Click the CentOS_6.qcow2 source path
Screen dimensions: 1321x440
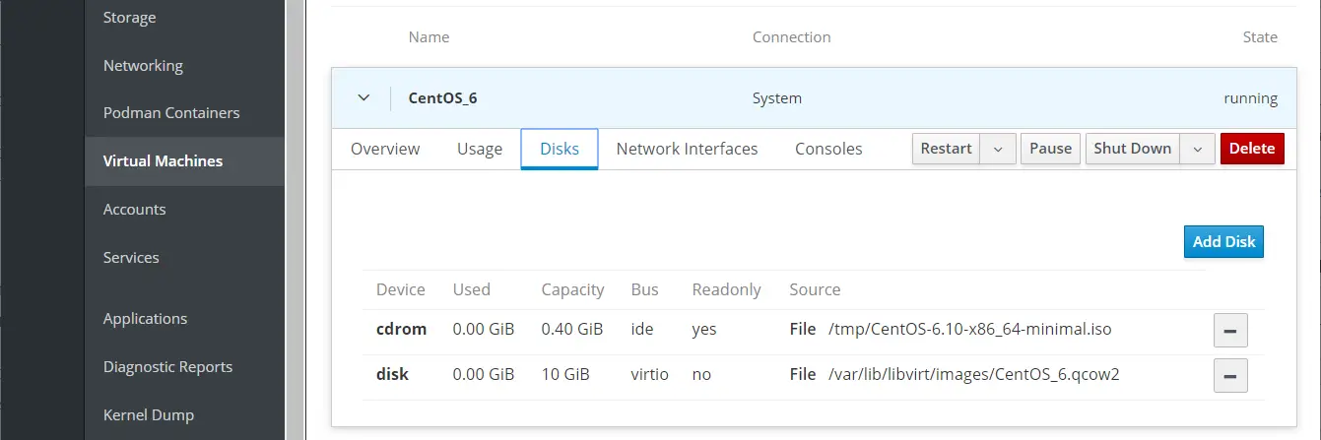pyautogui.click(x=972, y=375)
